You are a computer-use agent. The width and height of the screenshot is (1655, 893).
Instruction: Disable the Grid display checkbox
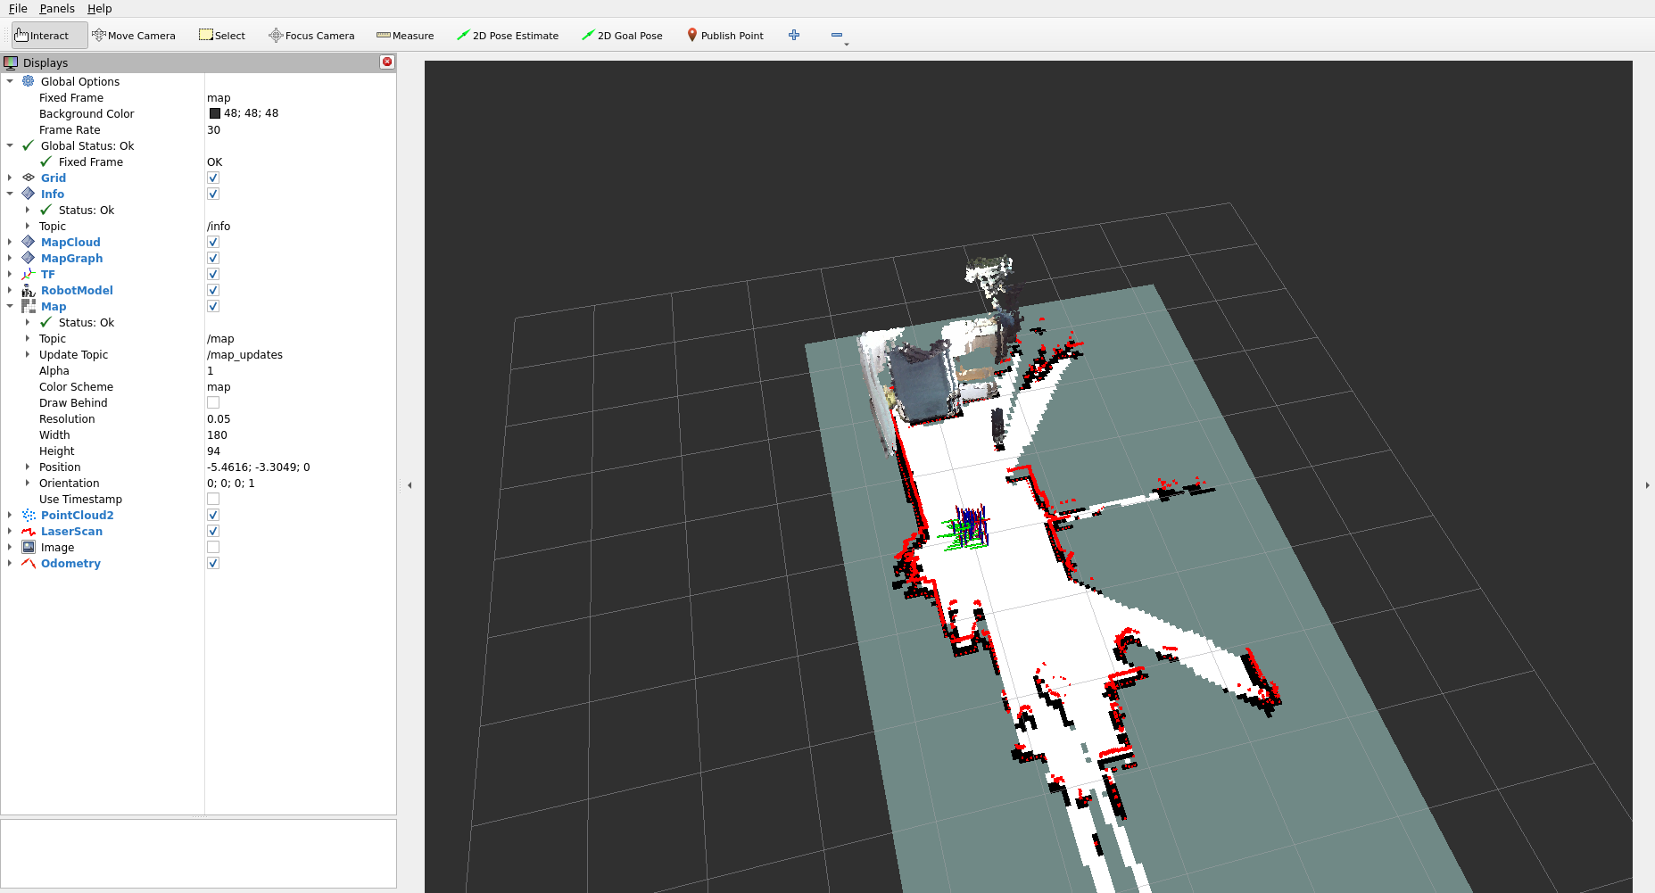pyautogui.click(x=213, y=178)
